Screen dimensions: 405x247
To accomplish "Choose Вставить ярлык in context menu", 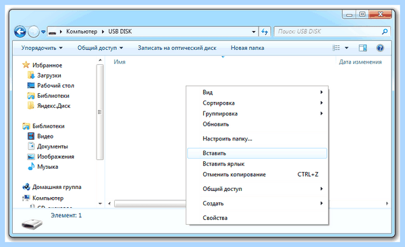I will (x=257, y=164).
